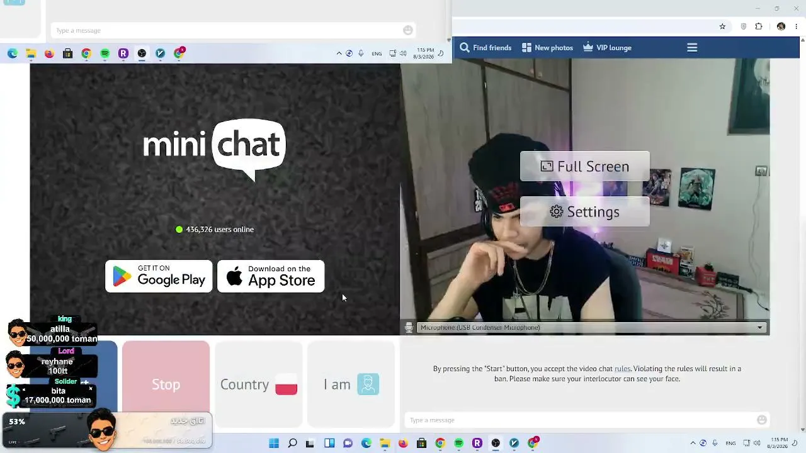Click the Edge icon in the upper mirrored taskbar
The image size is (806, 453).
pos(13,53)
